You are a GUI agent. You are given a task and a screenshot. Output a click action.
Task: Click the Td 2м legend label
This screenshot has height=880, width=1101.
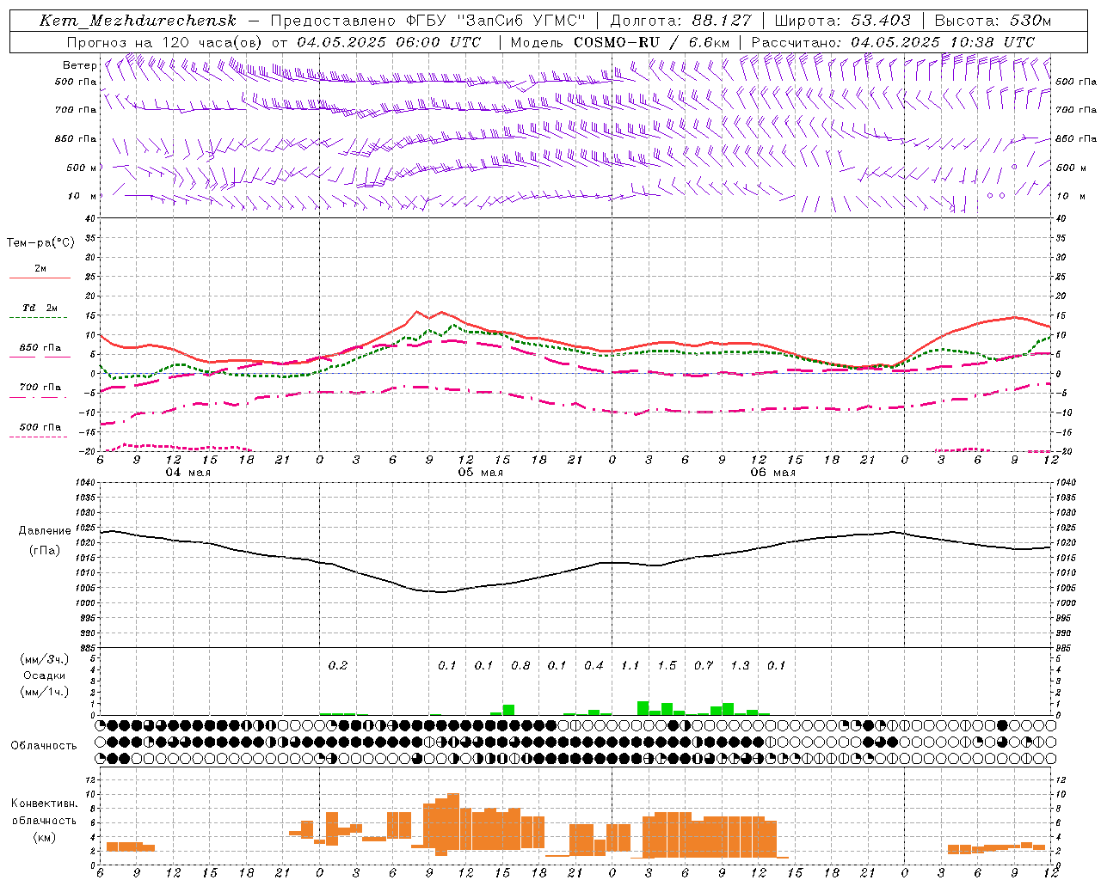(x=40, y=308)
